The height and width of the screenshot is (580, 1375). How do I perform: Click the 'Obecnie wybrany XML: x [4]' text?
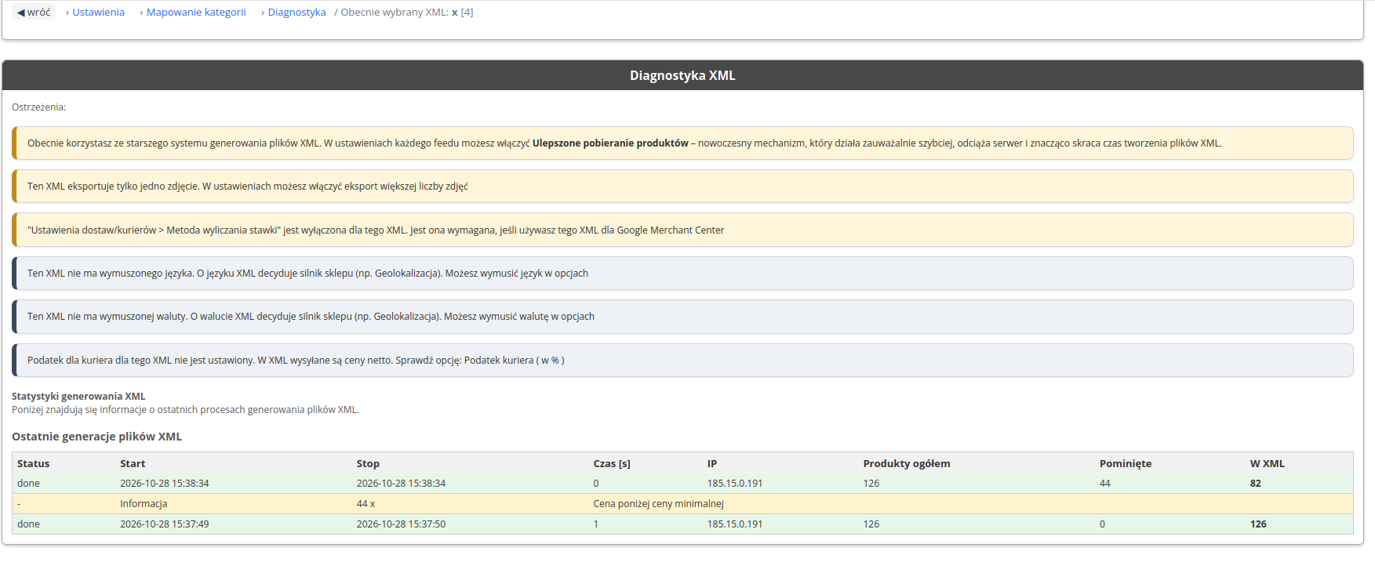[407, 13]
